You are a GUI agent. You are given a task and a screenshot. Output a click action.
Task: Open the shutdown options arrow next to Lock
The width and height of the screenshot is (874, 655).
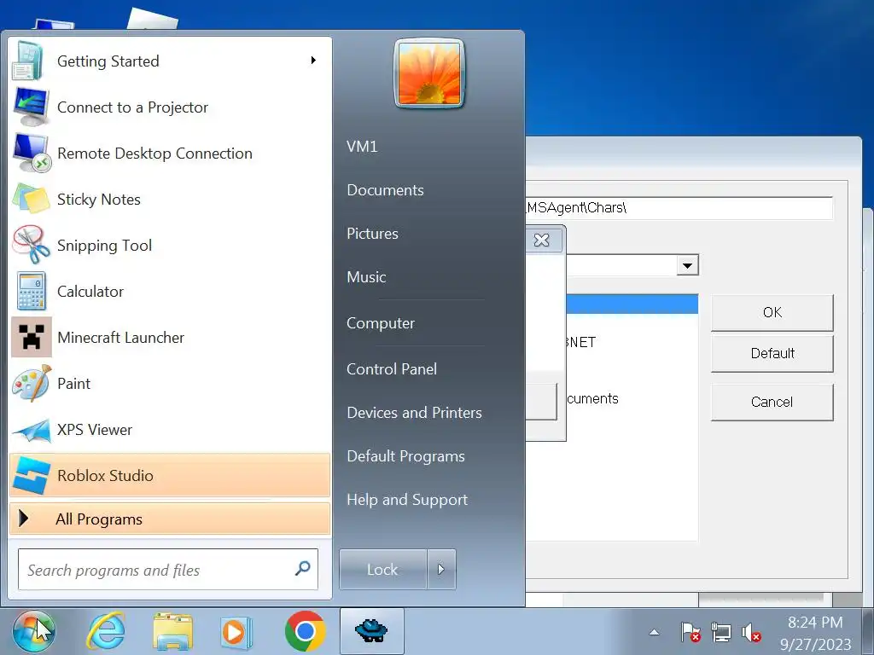pyautogui.click(x=441, y=569)
